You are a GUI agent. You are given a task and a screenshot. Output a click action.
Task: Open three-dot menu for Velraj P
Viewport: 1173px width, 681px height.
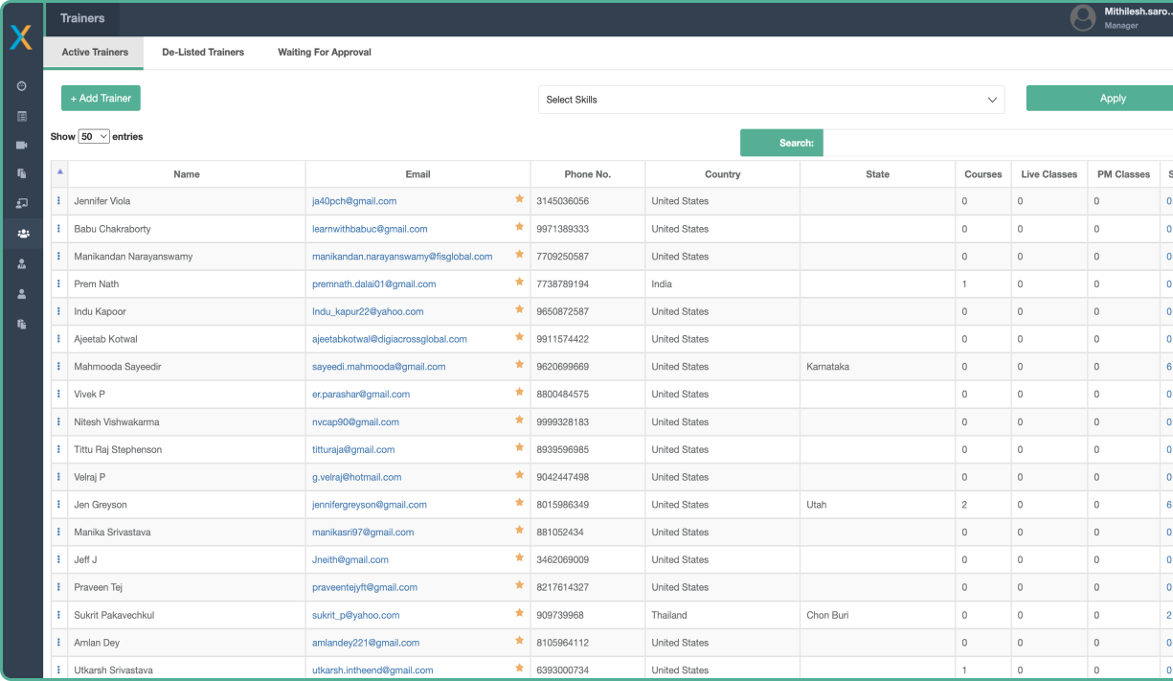(x=58, y=477)
